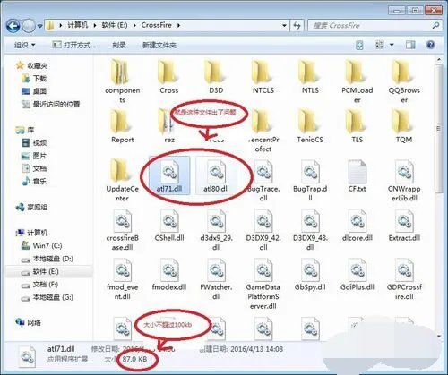Open the TLS folder

pyautogui.click(x=358, y=126)
